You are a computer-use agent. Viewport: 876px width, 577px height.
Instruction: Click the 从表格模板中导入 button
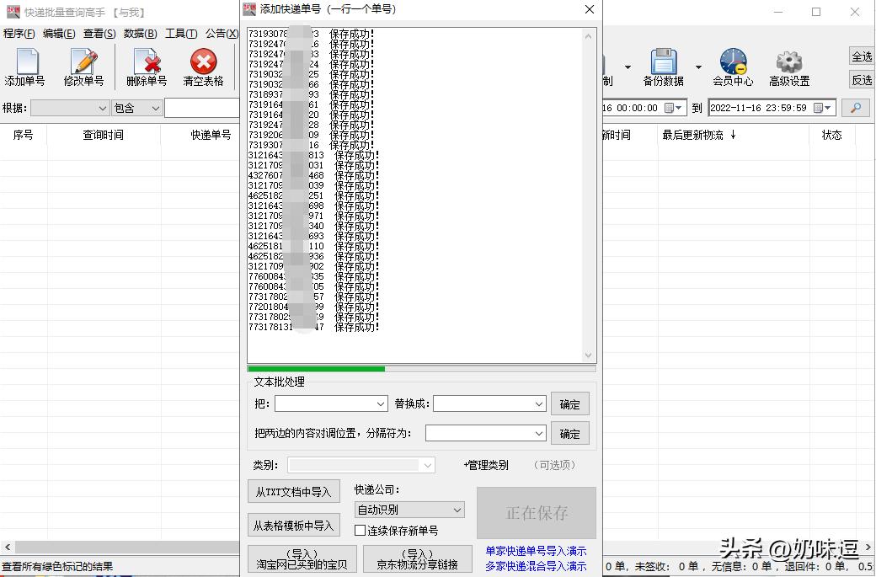(293, 526)
